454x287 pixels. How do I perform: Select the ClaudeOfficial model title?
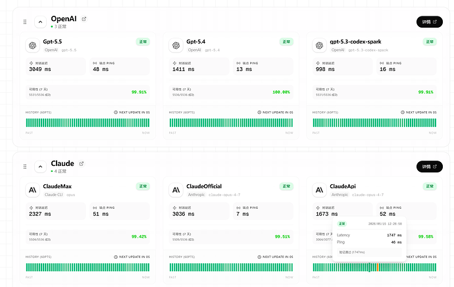(x=204, y=186)
